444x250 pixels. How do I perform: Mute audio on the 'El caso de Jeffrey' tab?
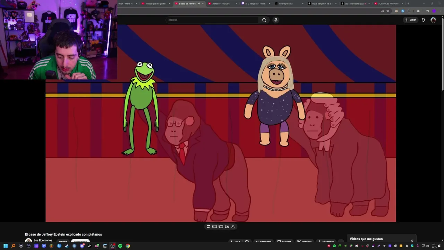[x=198, y=3]
